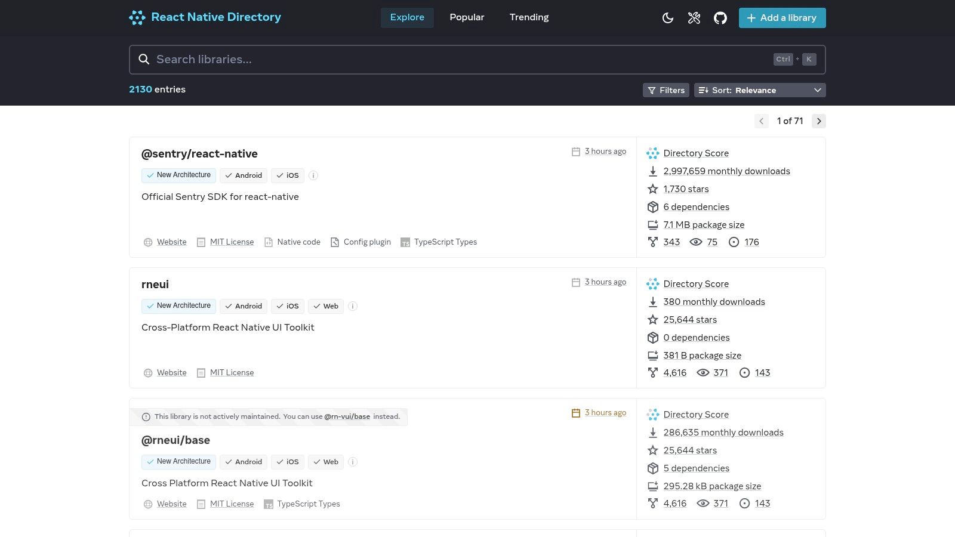
Task: Open the @sentry/react-native library title
Action: point(199,154)
